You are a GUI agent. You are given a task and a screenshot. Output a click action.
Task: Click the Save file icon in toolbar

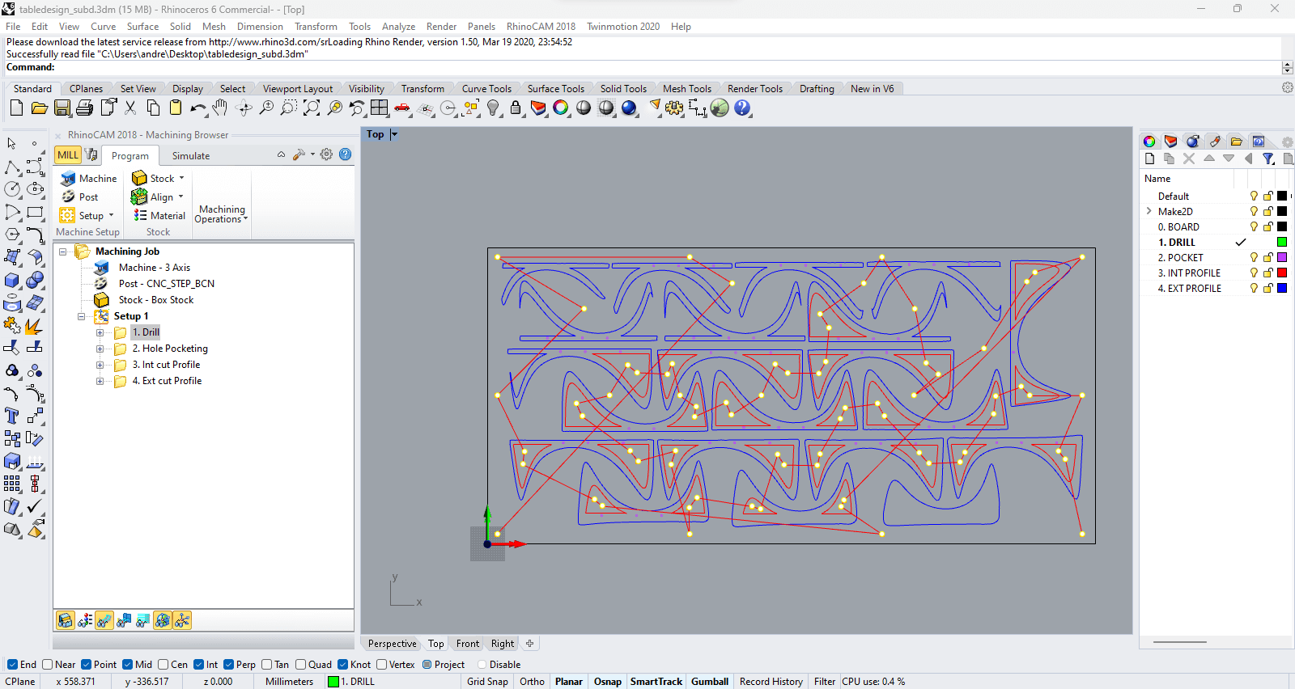coord(62,108)
